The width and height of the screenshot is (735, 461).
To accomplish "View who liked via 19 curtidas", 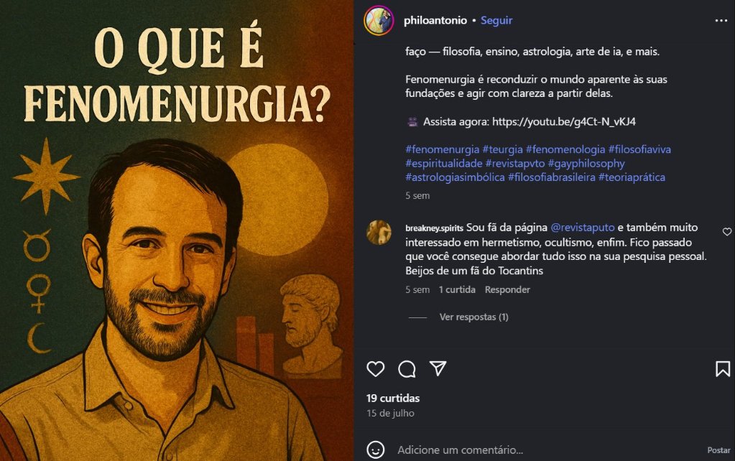I will [393, 399].
